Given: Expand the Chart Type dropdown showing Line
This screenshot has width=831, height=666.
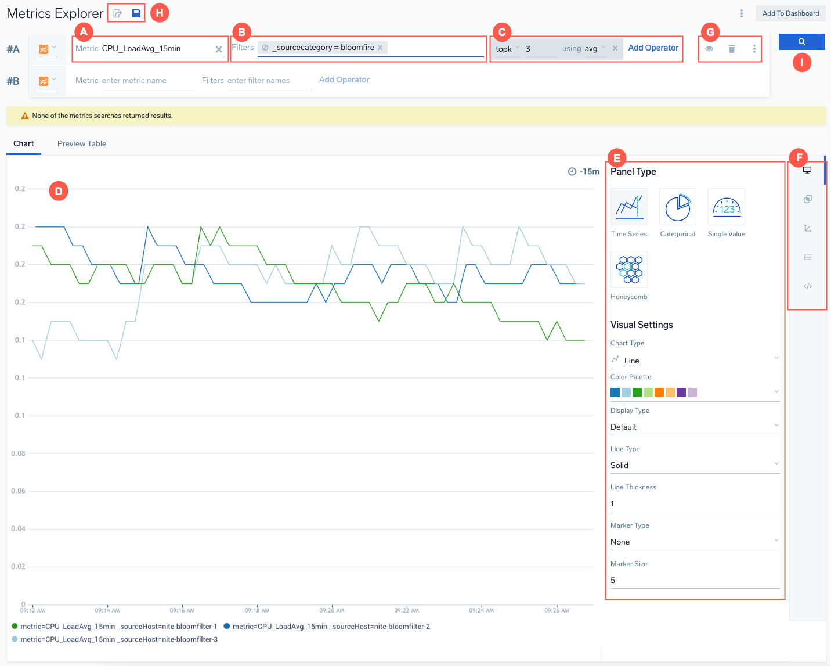Looking at the screenshot, I should pos(694,360).
